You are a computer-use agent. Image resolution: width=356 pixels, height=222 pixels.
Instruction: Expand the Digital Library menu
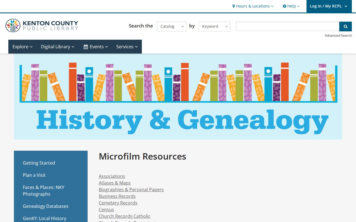[x=58, y=47]
